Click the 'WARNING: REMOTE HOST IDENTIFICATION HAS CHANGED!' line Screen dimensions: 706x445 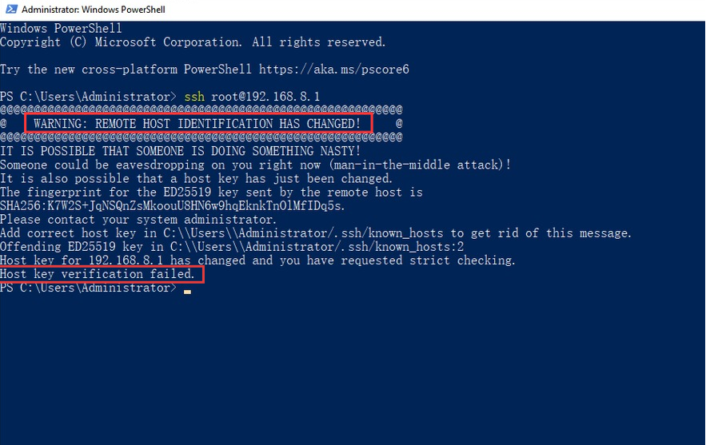coord(197,124)
